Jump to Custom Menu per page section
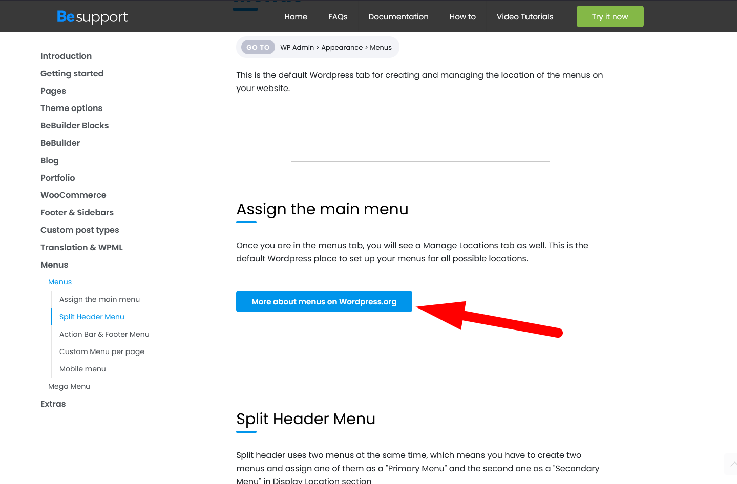The image size is (737, 484). pos(102,351)
